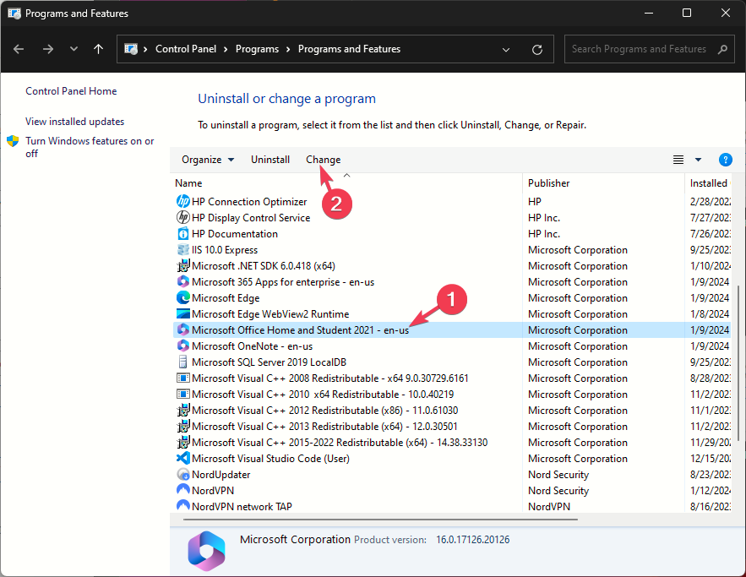Open the recent locations chevron

click(x=74, y=49)
